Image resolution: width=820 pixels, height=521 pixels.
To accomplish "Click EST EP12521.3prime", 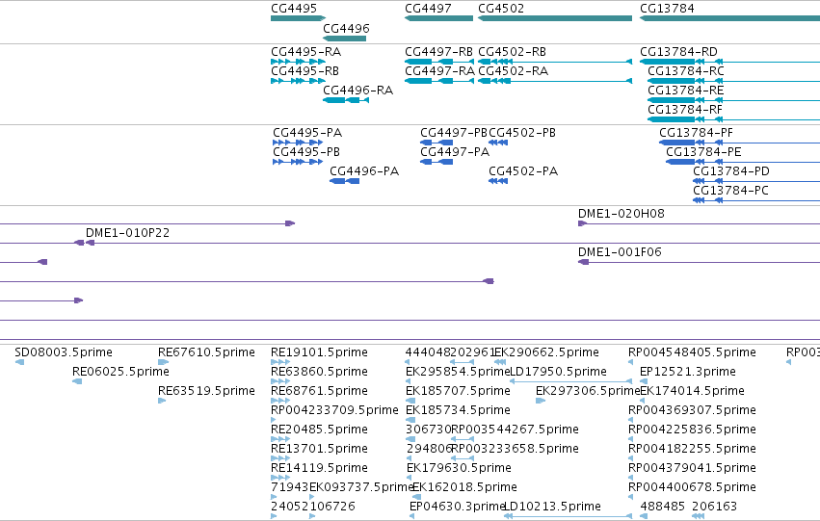I will point(688,372).
